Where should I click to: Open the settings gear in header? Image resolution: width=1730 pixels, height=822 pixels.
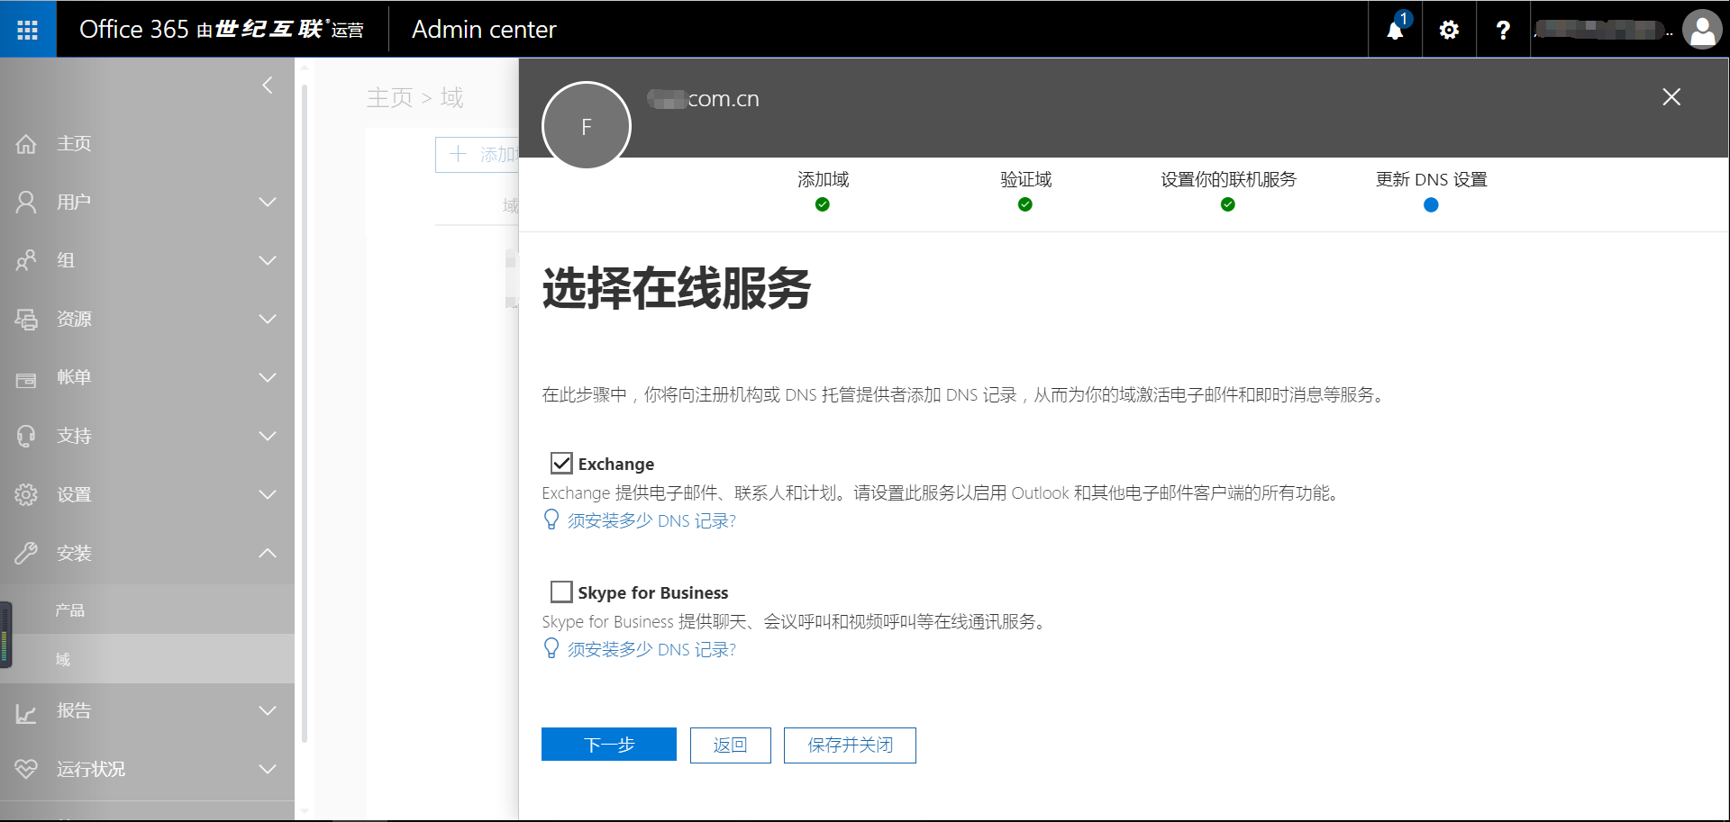1449,30
